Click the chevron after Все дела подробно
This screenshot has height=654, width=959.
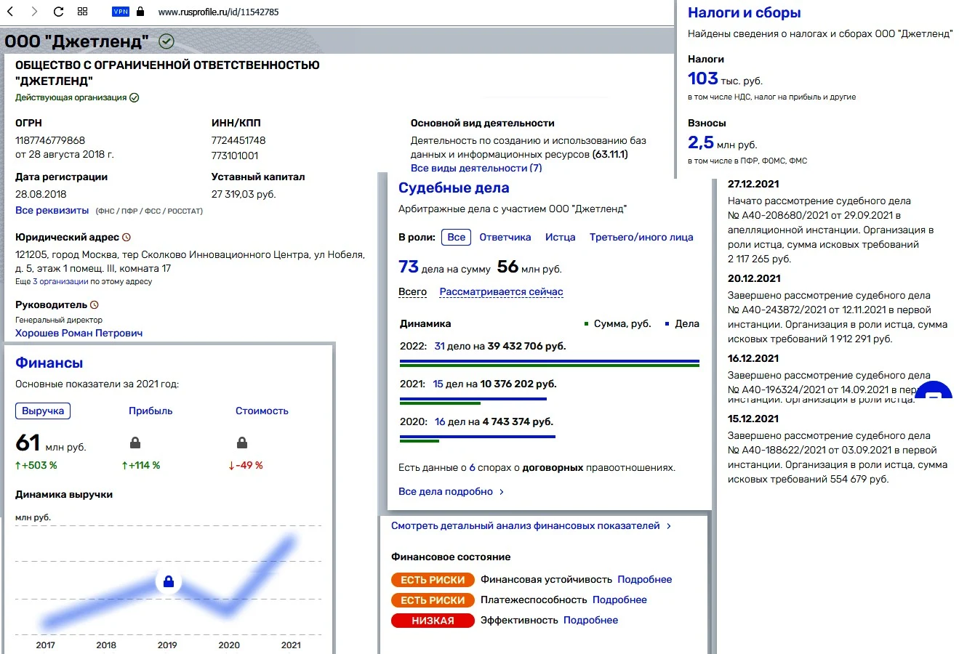pyautogui.click(x=502, y=492)
